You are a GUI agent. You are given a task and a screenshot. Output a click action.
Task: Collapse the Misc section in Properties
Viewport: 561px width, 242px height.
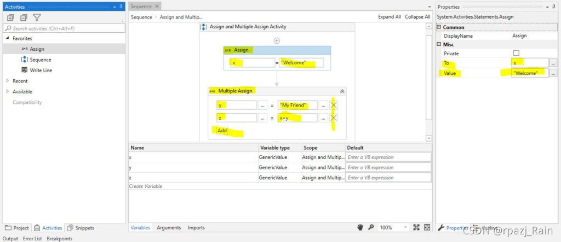coord(439,45)
